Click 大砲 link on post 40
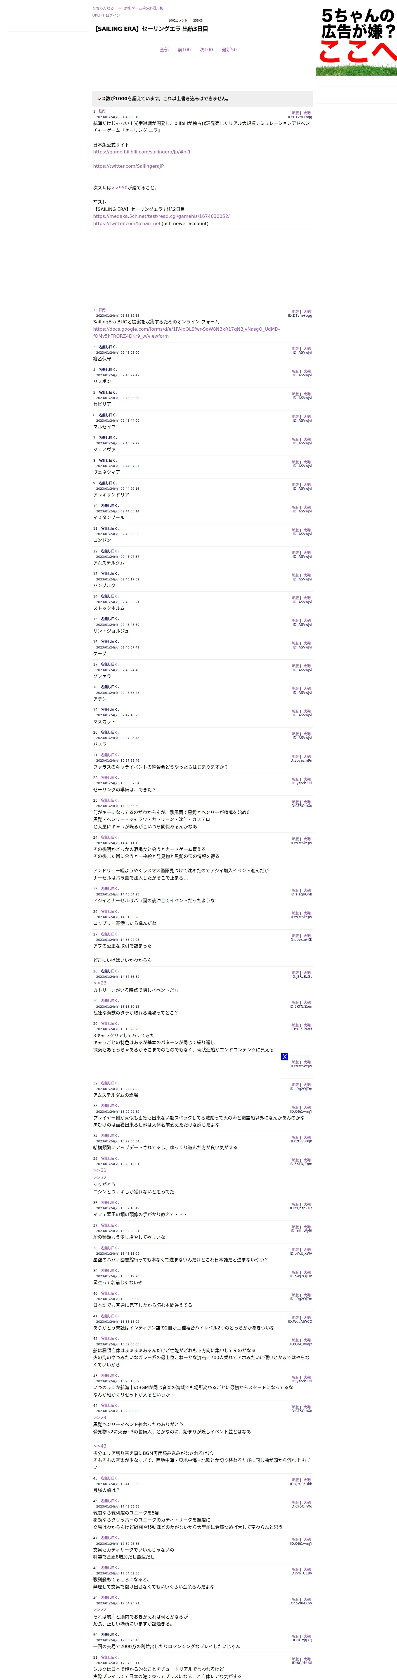The image size is (397, 1680). pos(307,1295)
